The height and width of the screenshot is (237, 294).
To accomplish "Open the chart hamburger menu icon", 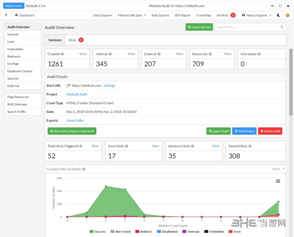I will click(x=278, y=181).
